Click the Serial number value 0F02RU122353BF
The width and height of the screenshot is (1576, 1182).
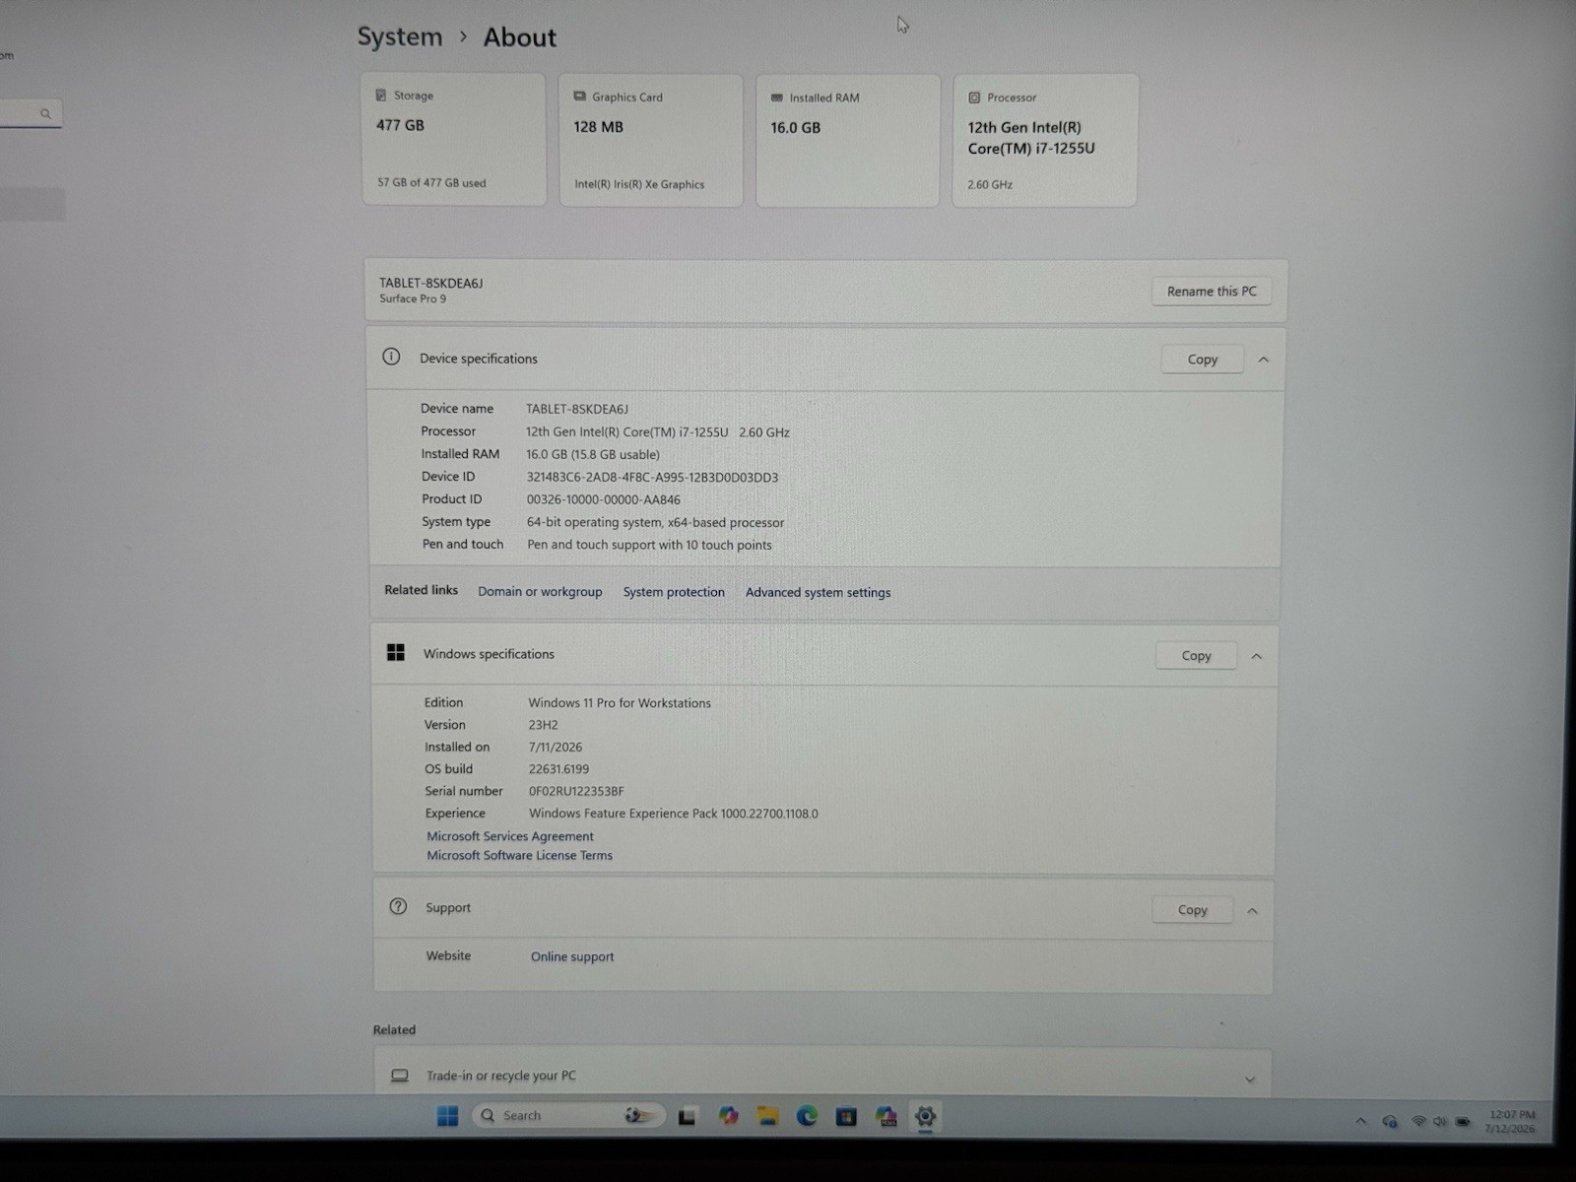tap(576, 791)
